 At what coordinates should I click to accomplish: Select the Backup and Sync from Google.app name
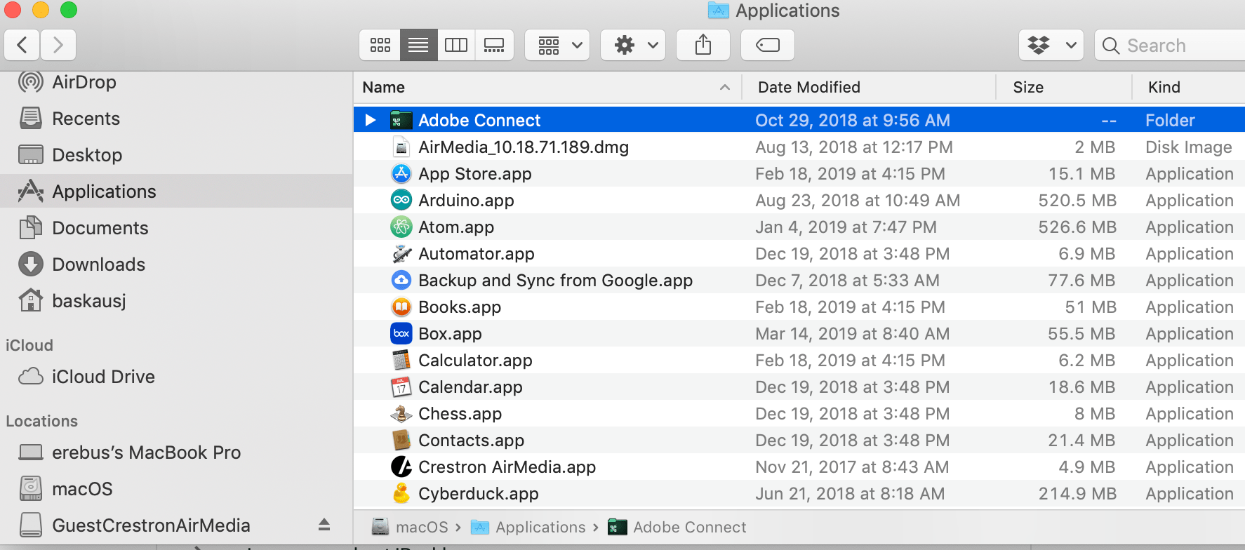pyautogui.click(x=555, y=281)
